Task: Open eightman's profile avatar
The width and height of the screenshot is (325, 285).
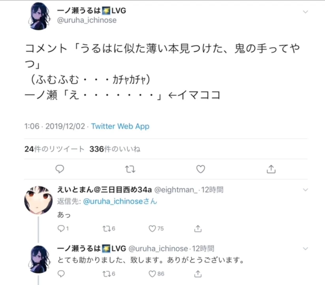Action: [38, 200]
